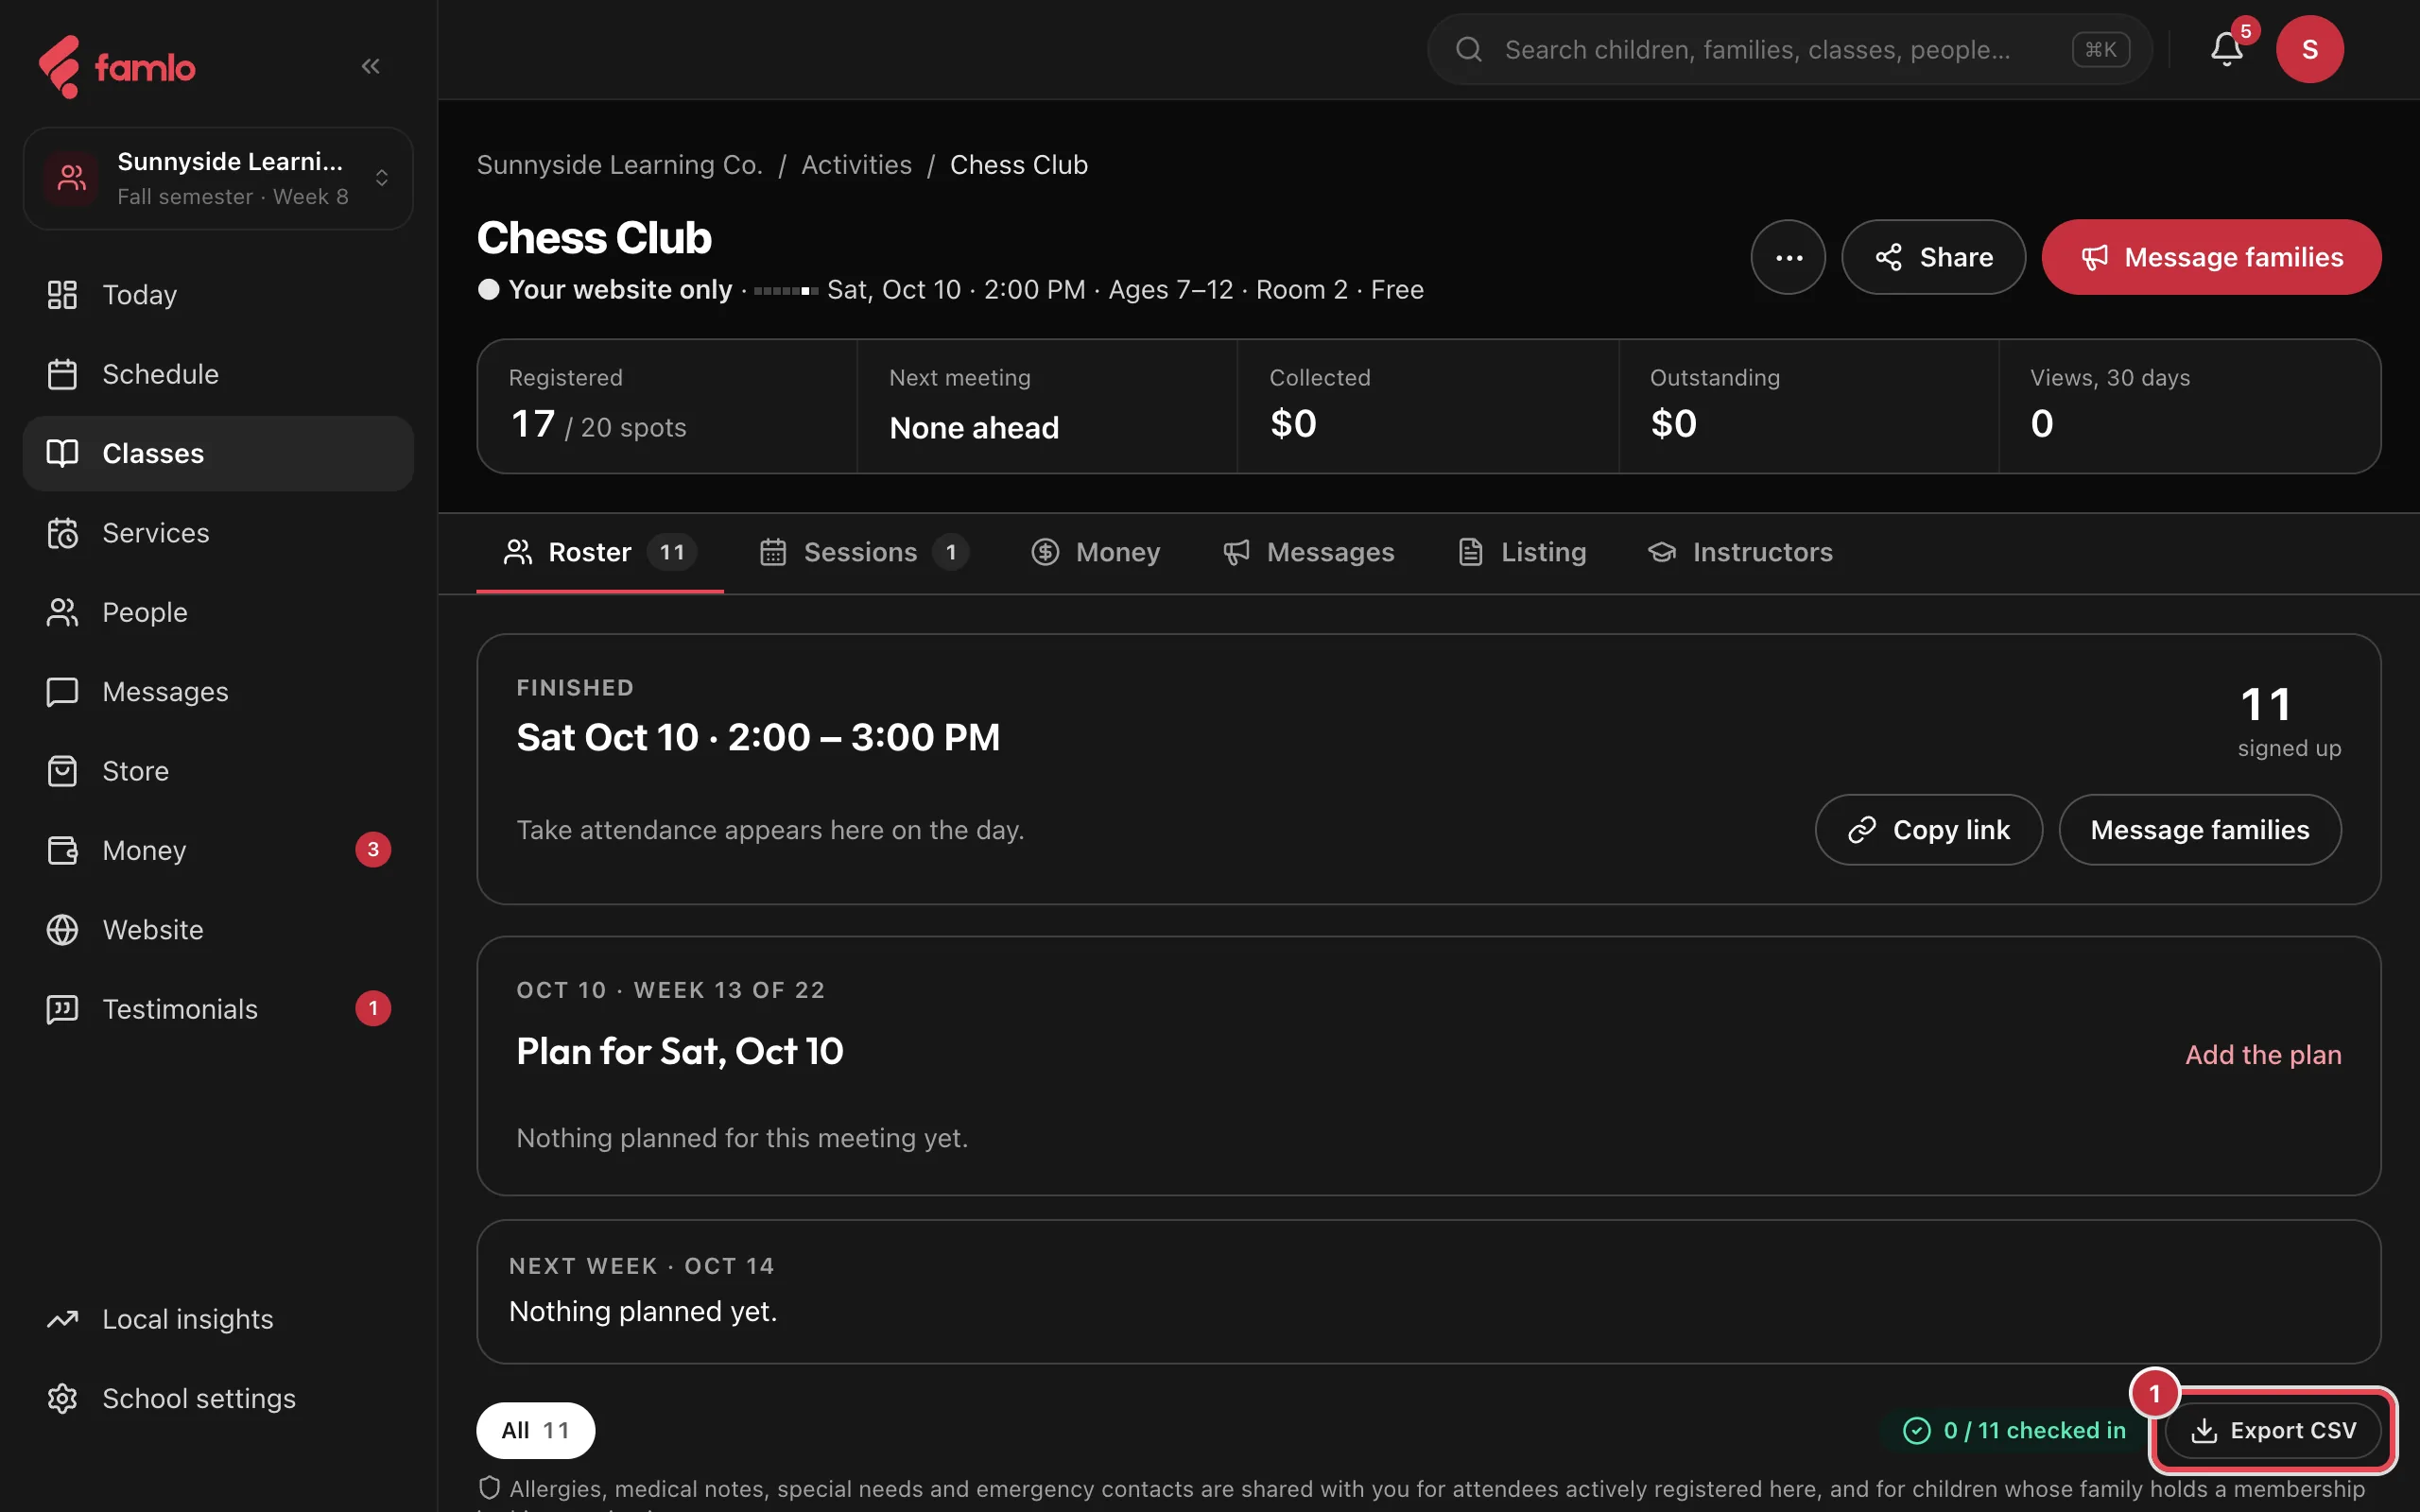Click the Your website only visibility status
The height and width of the screenshot is (1512, 2420).
tap(605, 290)
